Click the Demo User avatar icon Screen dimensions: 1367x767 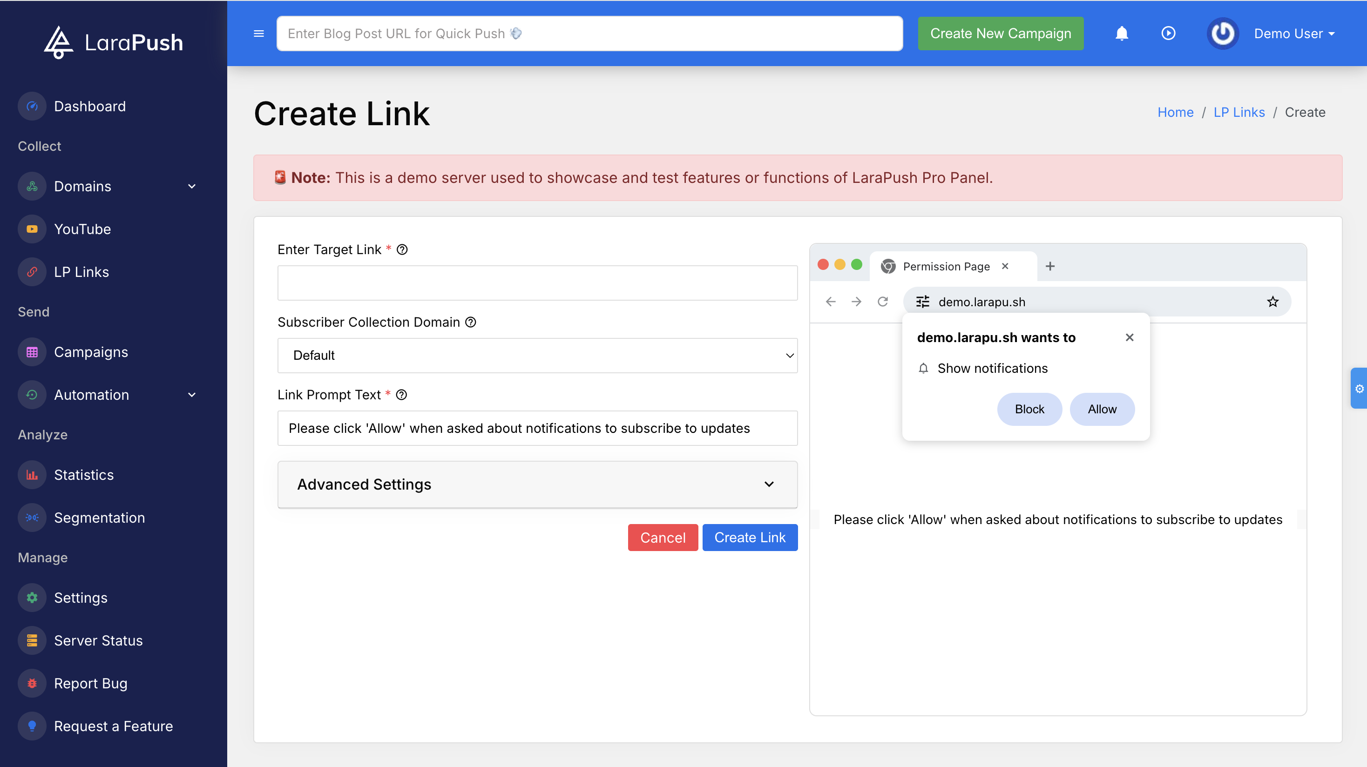[x=1223, y=34]
